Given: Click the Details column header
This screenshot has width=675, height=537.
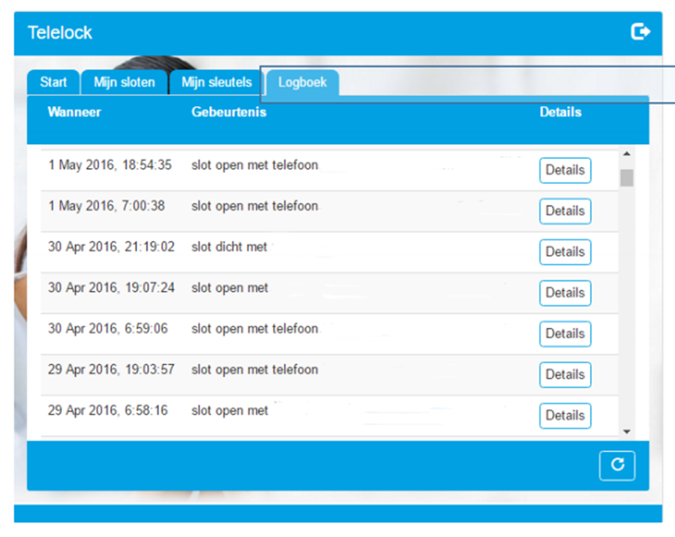Looking at the screenshot, I should pyautogui.click(x=560, y=112).
